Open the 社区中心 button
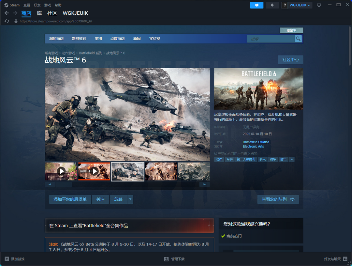352x266 pixels. tap(290, 60)
